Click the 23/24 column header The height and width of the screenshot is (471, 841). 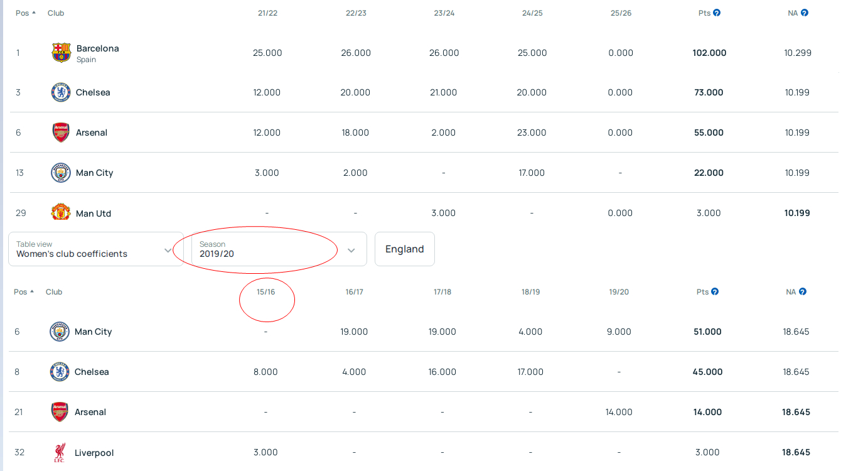[444, 13]
